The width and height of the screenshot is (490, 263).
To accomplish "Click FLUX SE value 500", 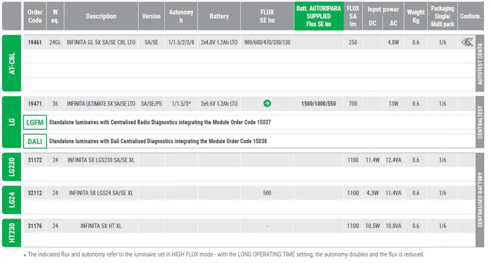I will (267, 193).
